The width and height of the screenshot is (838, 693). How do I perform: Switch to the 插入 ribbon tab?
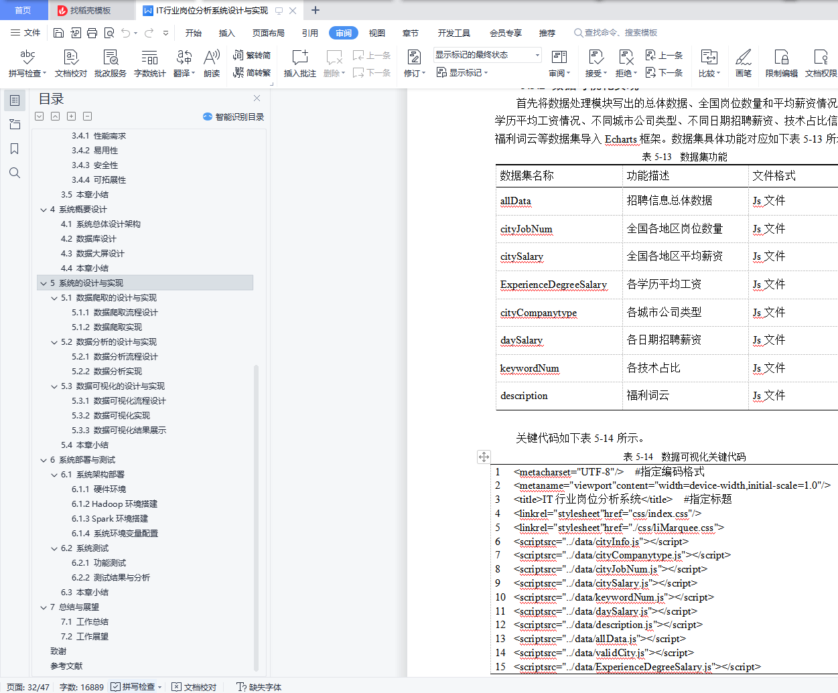tap(227, 33)
